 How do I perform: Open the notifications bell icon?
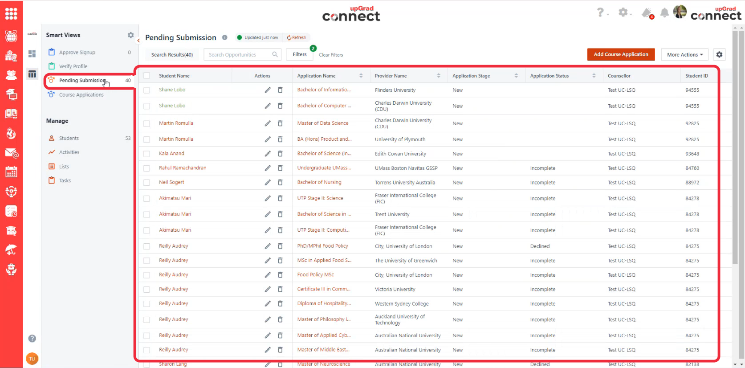click(664, 13)
